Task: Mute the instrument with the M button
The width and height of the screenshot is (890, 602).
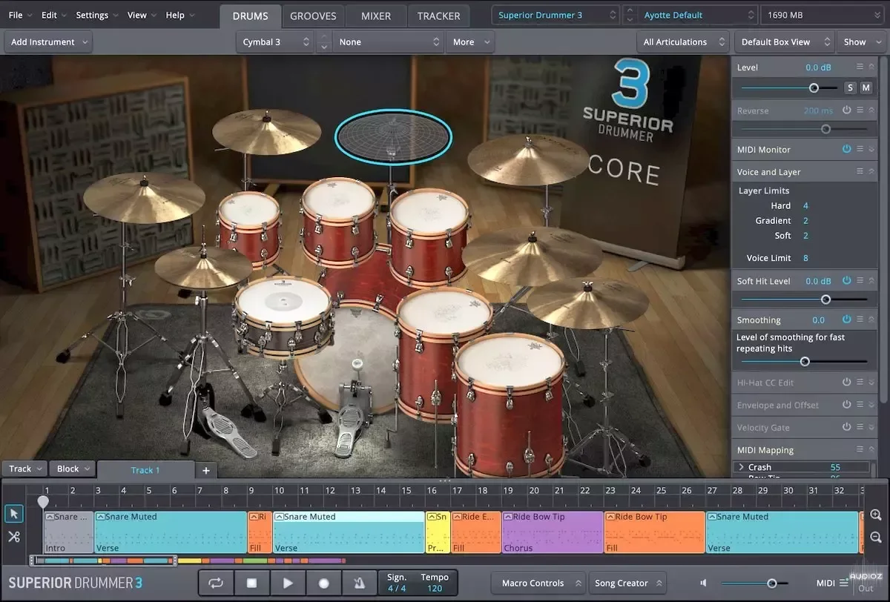Action: pyautogui.click(x=866, y=87)
